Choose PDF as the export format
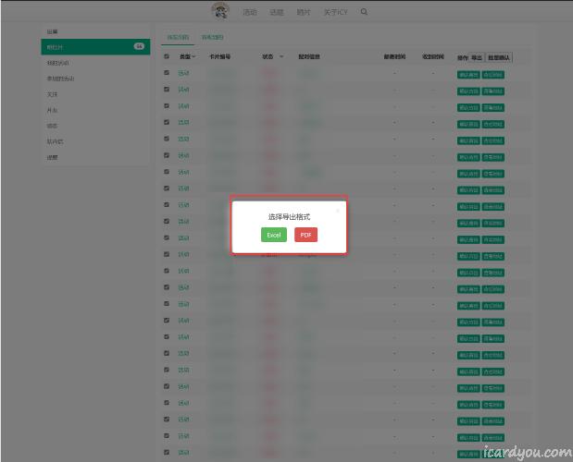This screenshot has height=462, width=573. (x=305, y=235)
